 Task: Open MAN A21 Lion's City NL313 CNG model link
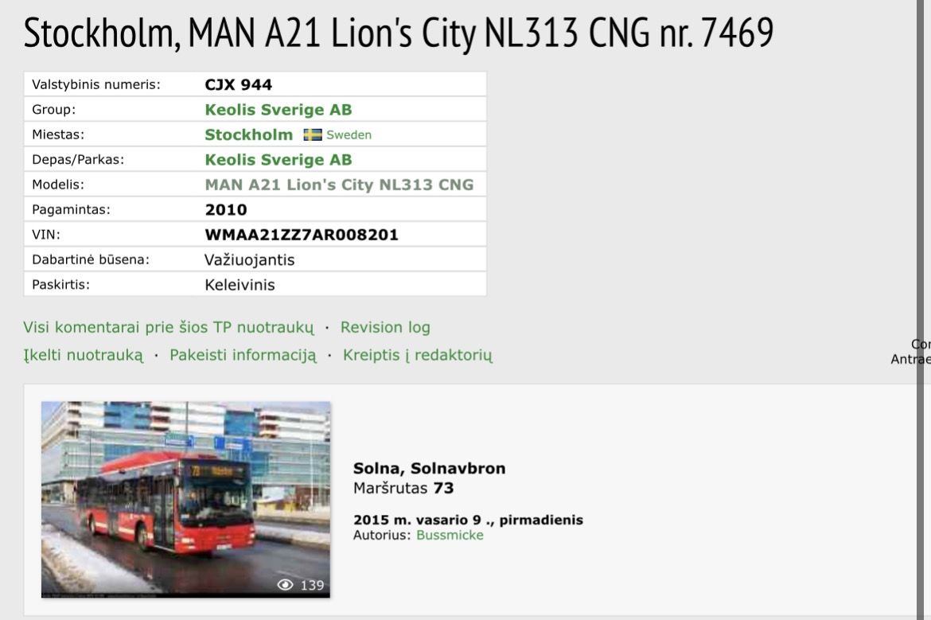(x=339, y=185)
